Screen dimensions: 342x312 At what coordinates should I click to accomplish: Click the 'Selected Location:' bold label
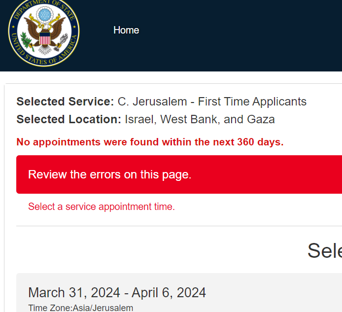pyautogui.click(x=68, y=119)
